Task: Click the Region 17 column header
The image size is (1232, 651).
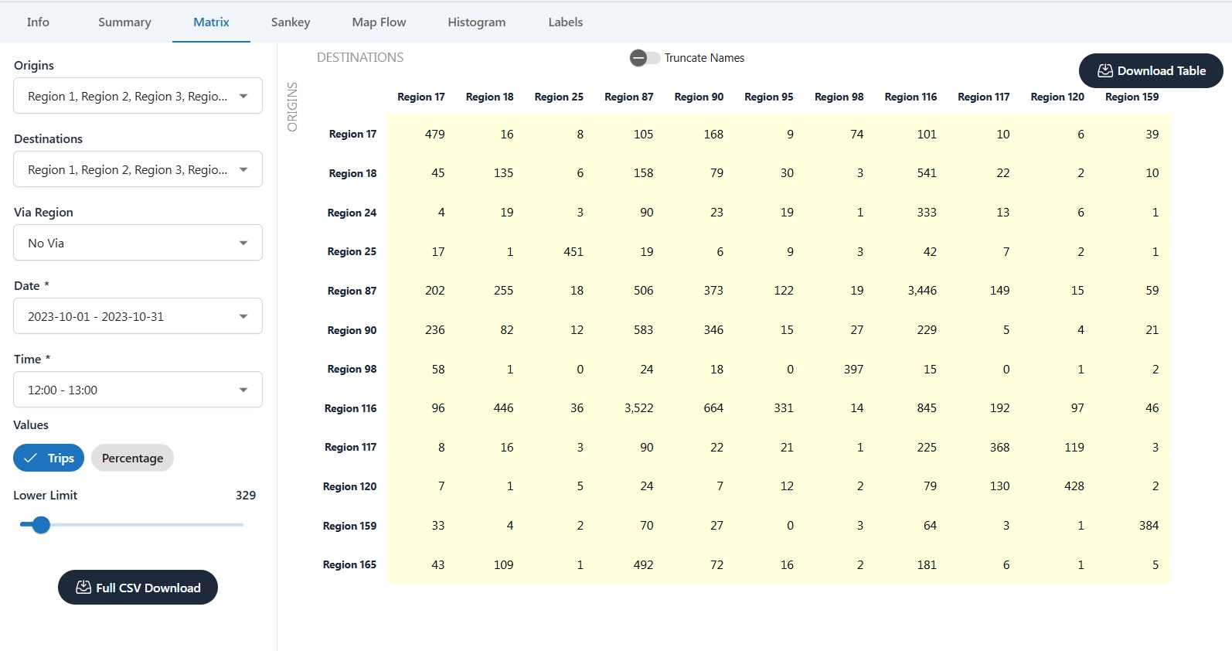Action: click(x=421, y=97)
